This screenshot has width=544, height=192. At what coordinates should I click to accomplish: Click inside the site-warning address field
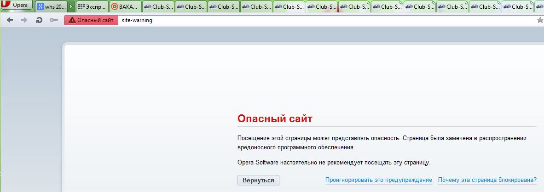pyautogui.click(x=322, y=20)
